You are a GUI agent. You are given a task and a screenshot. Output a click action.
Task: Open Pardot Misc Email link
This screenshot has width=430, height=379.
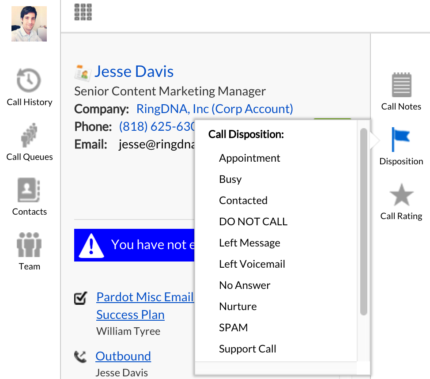[145, 297]
